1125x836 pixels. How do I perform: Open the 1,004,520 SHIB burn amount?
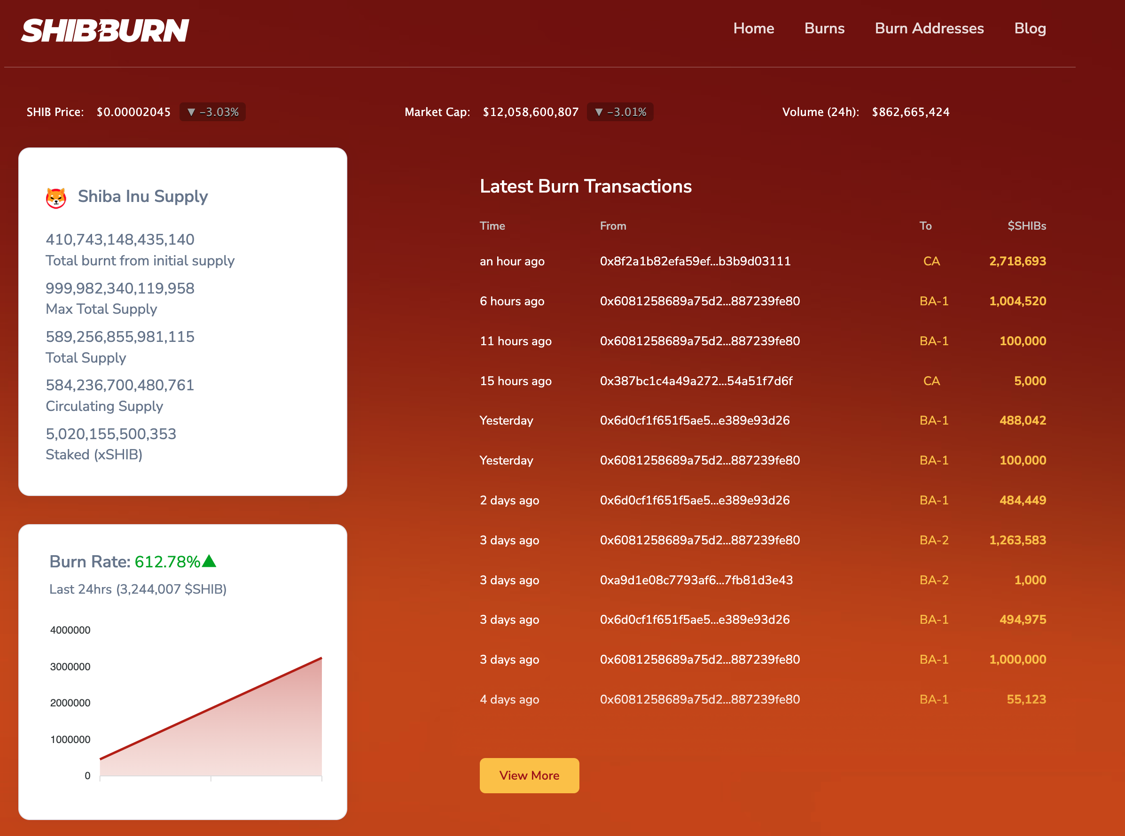coord(1017,301)
